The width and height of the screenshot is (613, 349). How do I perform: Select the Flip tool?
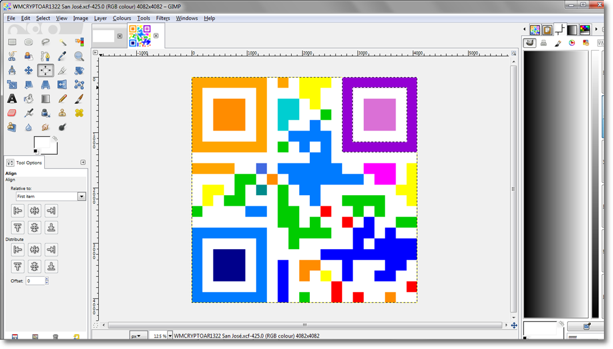62,85
